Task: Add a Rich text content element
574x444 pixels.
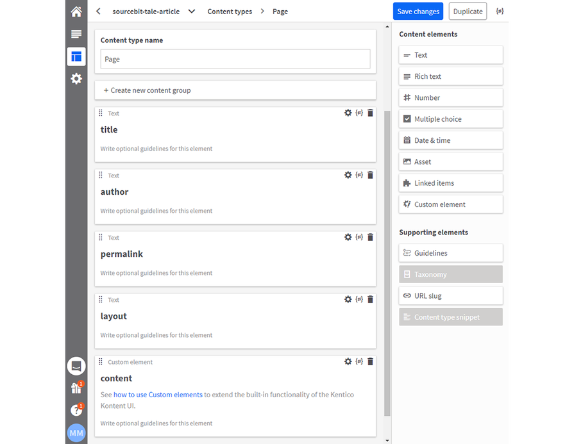Action: [450, 76]
